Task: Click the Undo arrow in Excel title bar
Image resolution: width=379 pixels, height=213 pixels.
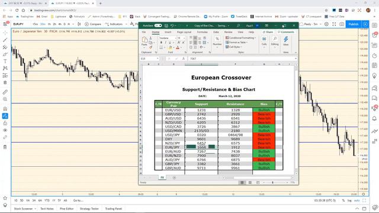Action: coord(172,25)
